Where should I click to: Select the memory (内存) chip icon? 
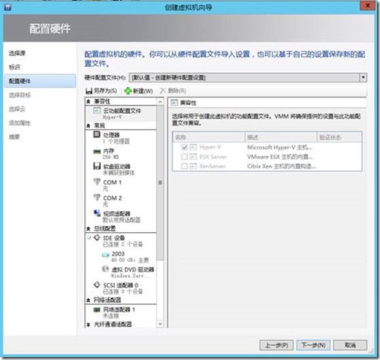pyautogui.click(x=97, y=151)
